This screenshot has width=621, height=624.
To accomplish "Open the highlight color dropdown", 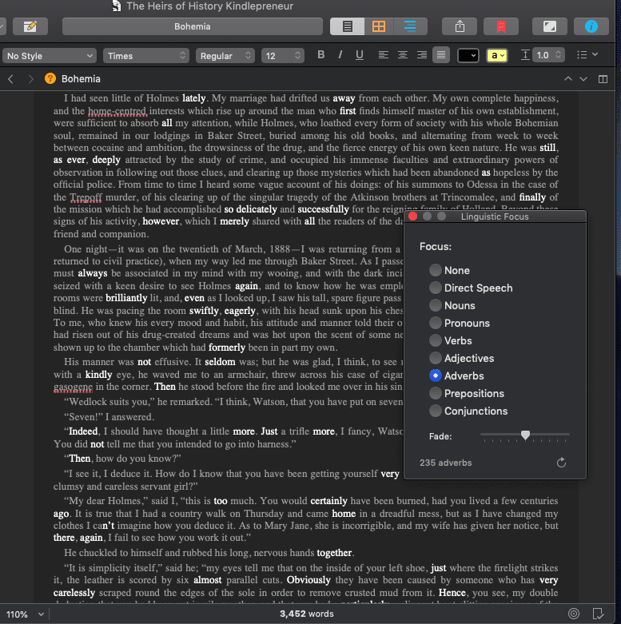I will [x=497, y=55].
